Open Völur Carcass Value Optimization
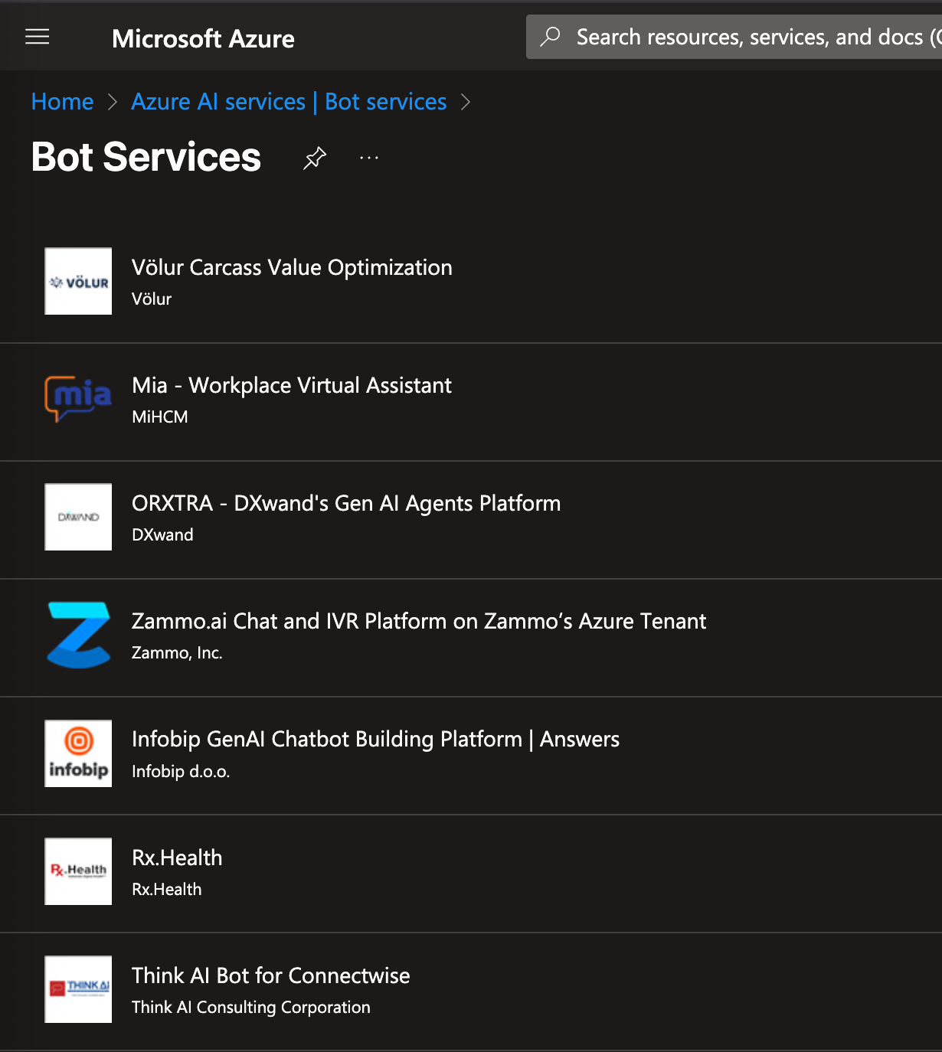The image size is (942, 1052). [292, 267]
